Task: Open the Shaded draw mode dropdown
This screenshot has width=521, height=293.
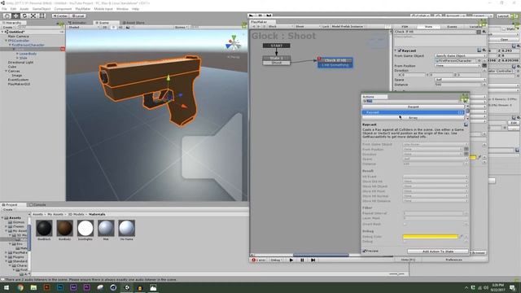Action: [84, 27]
